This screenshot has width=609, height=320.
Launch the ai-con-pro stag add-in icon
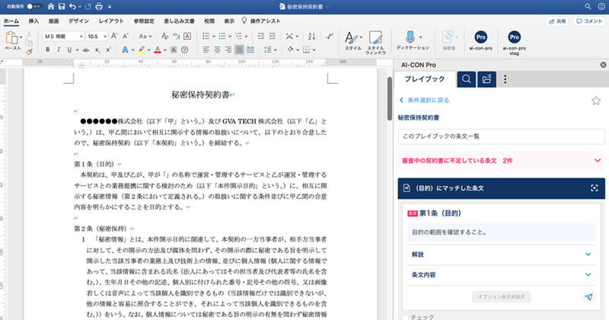click(514, 37)
